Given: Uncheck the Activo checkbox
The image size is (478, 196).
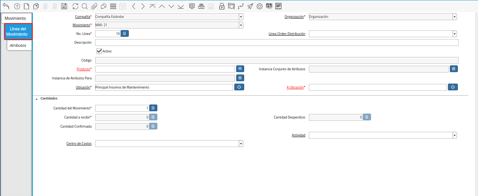Looking at the screenshot, I should 99,51.
